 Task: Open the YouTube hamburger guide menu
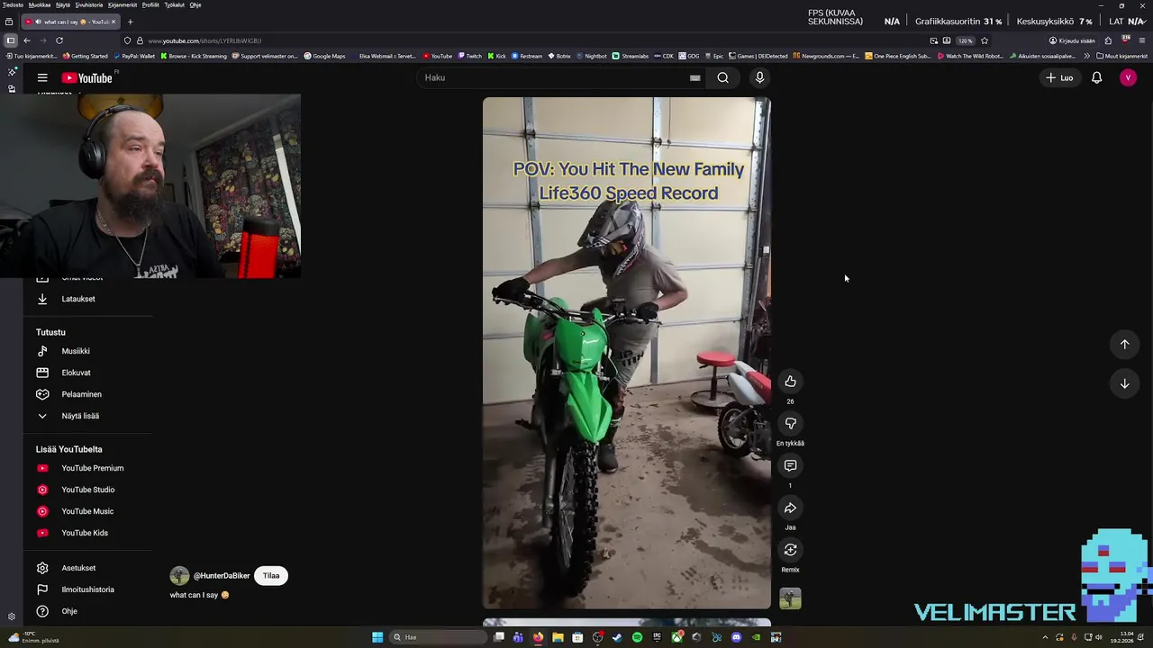pyautogui.click(x=42, y=78)
